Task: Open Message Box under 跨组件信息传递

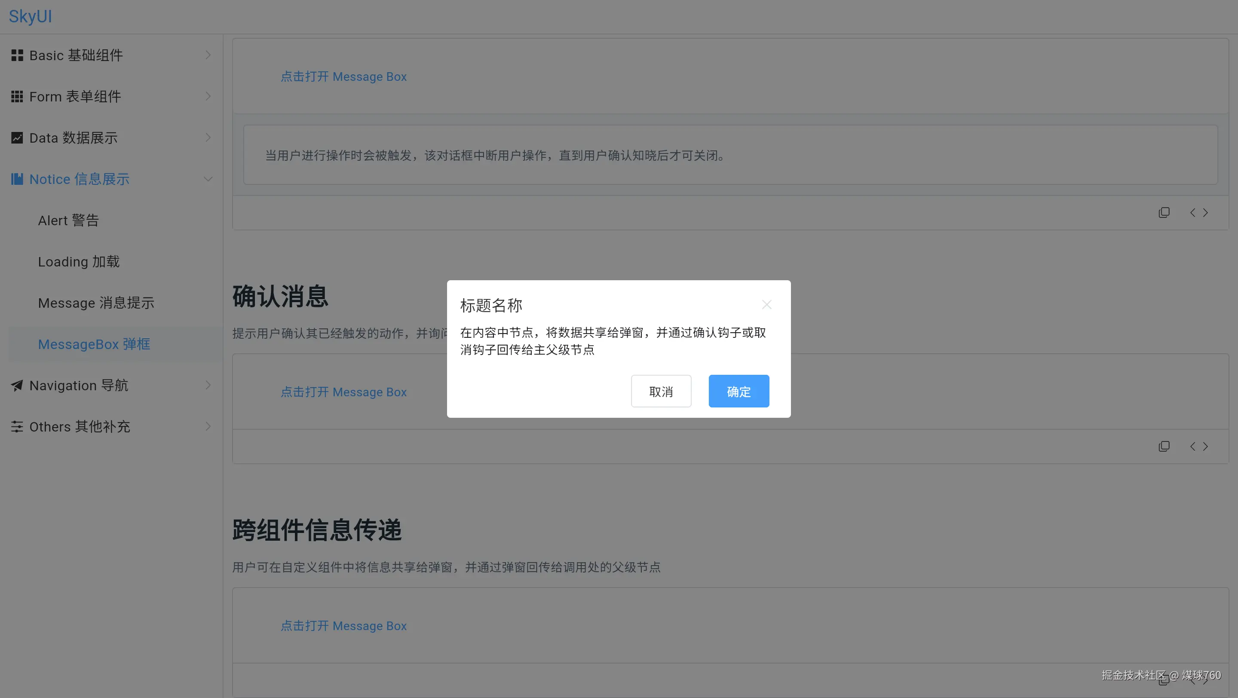Action: point(343,625)
